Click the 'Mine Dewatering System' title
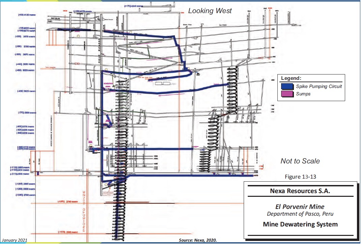Viewport: 362px width, 245px height. (300, 224)
